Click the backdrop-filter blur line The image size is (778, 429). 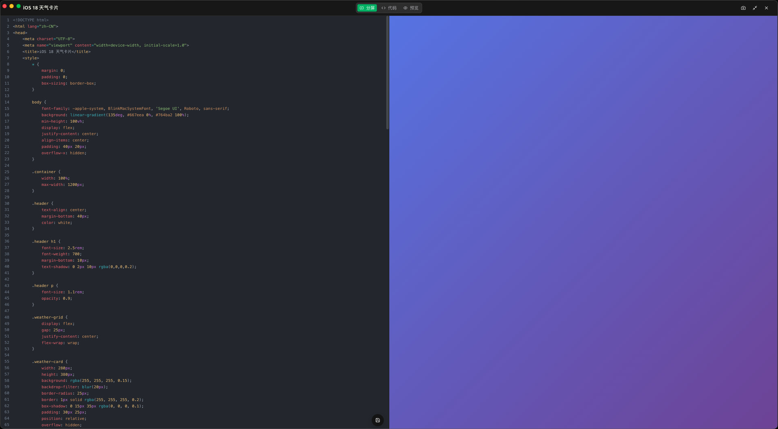coord(75,387)
